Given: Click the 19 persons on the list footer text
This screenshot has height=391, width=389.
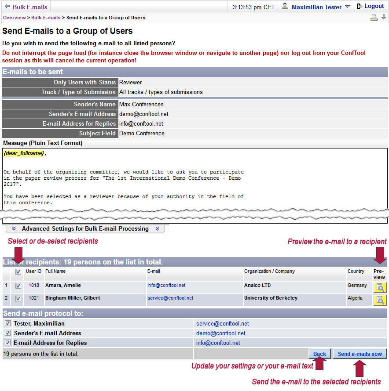Looking at the screenshot, I should point(41,354).
